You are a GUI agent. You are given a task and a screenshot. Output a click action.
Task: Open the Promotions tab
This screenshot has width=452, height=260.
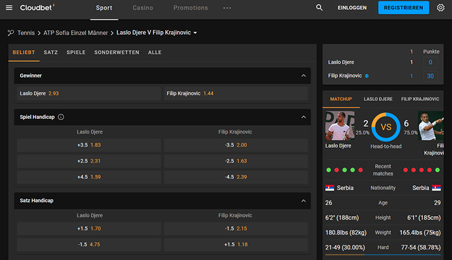click(191, 8)
